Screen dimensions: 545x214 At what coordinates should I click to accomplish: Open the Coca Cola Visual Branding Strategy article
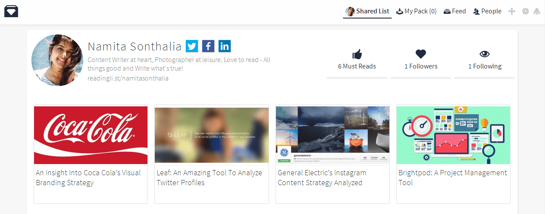point(88,177)
